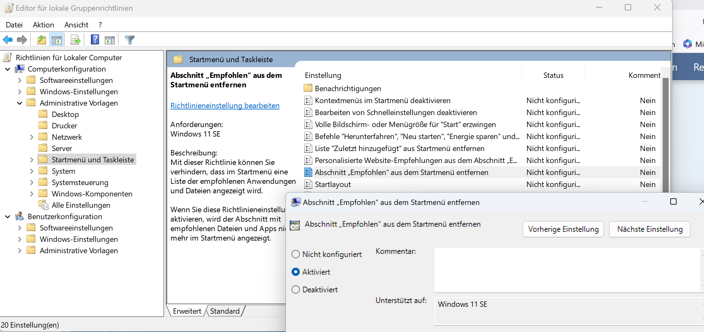Open the Datei menu
The height and width of the screenshot is (332, 704).
(14, 25)
